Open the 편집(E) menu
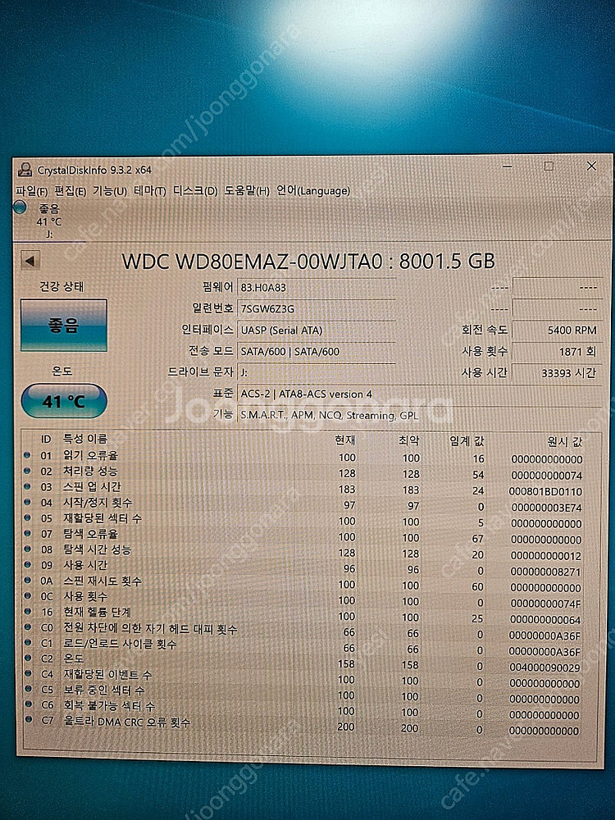 pos(70,191)
